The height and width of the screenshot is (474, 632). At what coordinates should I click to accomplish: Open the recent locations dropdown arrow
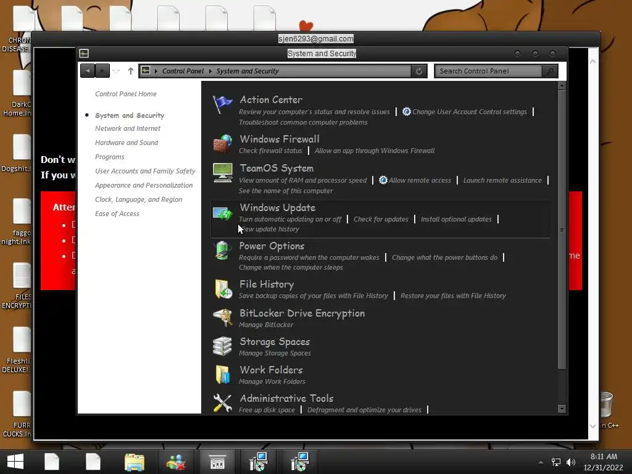click(116, 72)
